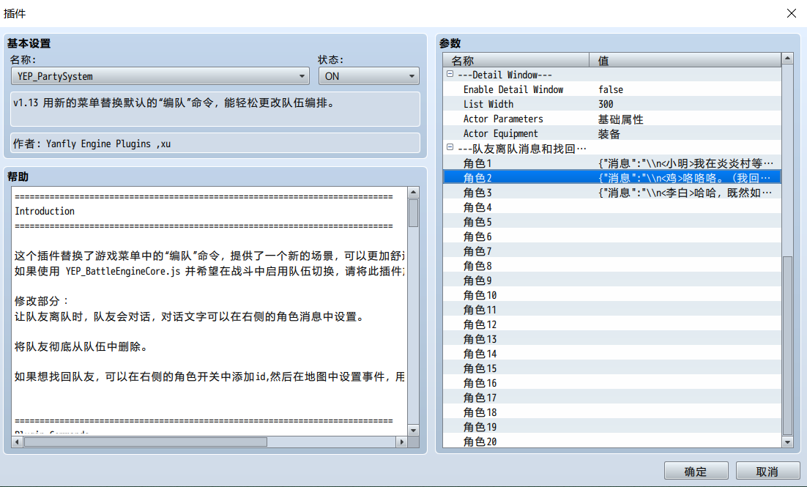The image size is (807, 487).
Task: Click the help text scroll-right arrow
Action: pos(401,442)
